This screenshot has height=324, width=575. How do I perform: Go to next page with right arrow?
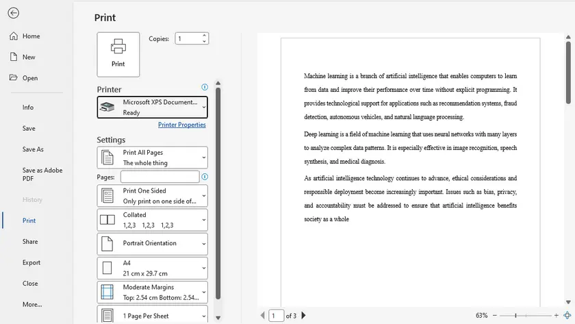coord(304,315)
